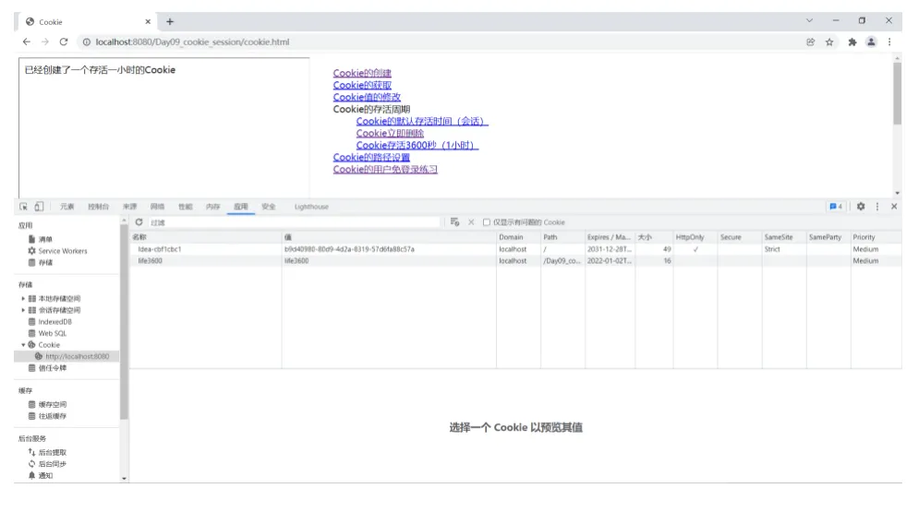
Task: Switch to the 元素 DevTools tab
Action: (x=67, y=207)
